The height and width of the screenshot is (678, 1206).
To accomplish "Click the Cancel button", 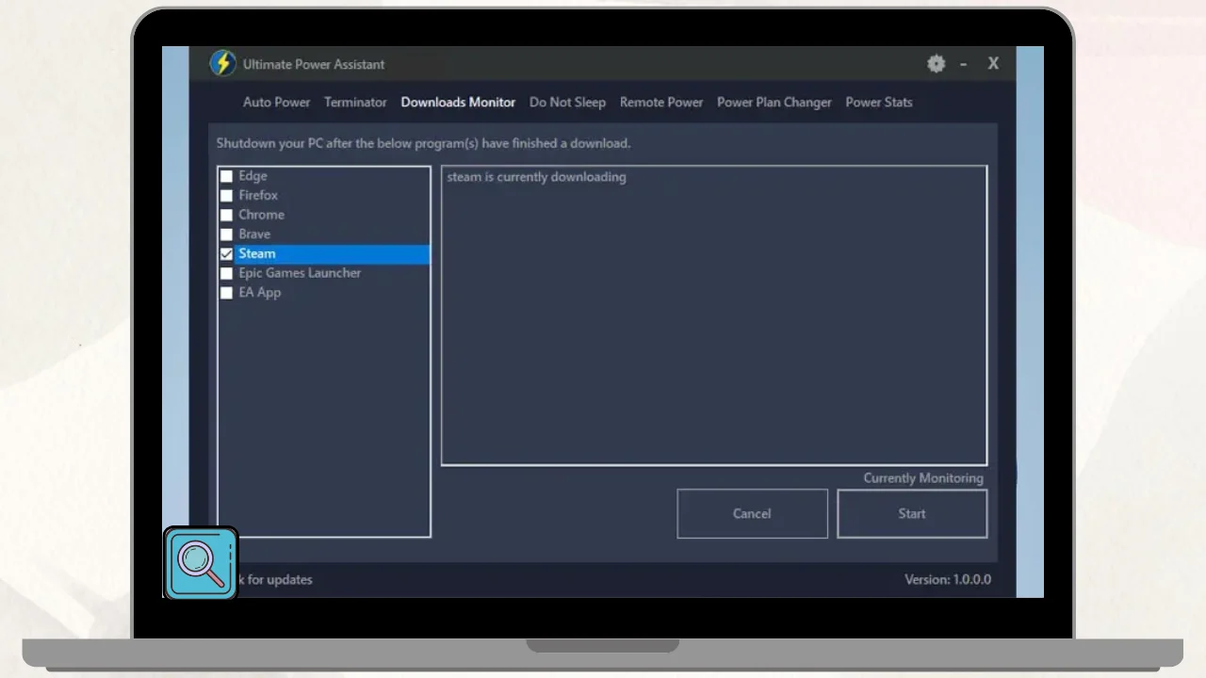I will pyautogui.click(x=752, y=514).
